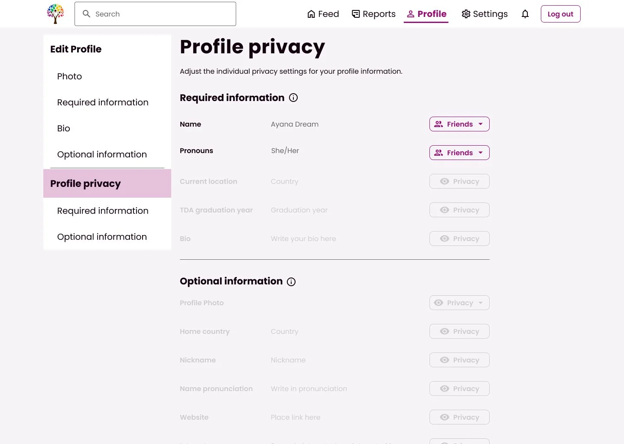The width and height of the screenshot is (624, 444).
Task: Click the arrow on Pronouns Friends dropdown
Action: pos(481,153)
